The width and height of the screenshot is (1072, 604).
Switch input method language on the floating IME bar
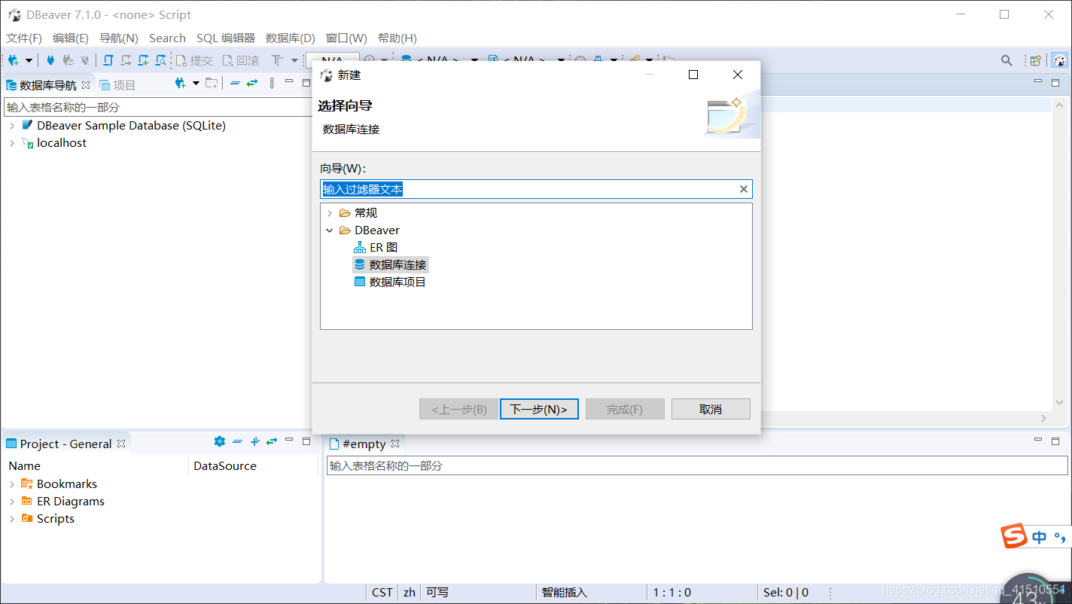click(x=1039, y=538)
